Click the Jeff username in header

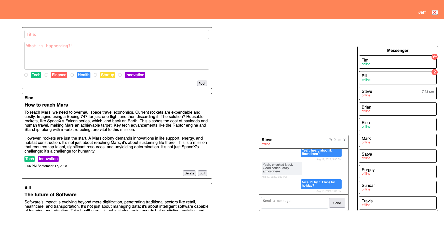pos(422,12)
